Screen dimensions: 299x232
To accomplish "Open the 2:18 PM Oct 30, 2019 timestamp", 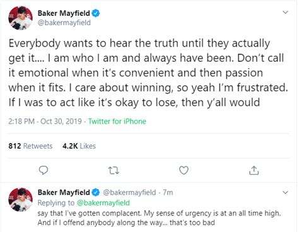I will (x=45, y=122).
